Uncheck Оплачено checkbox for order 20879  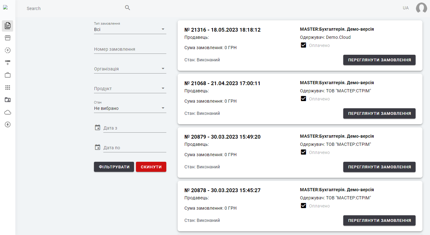[x=303, y=152]
